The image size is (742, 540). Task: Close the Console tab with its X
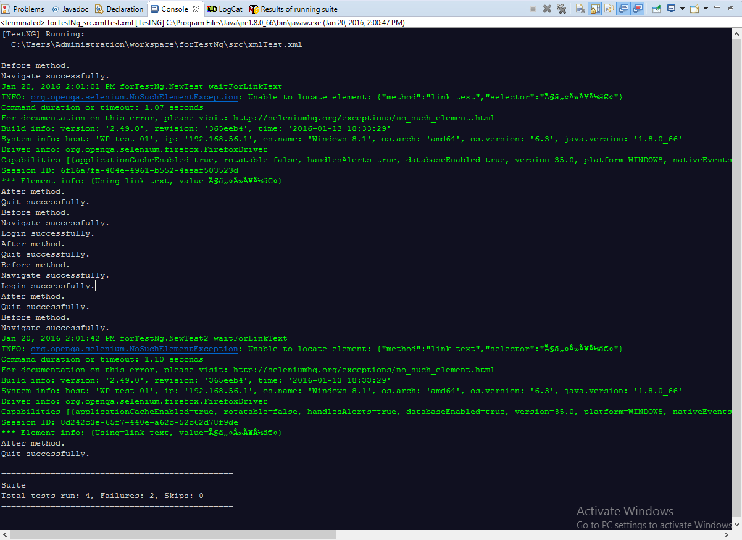pos(196,9)
